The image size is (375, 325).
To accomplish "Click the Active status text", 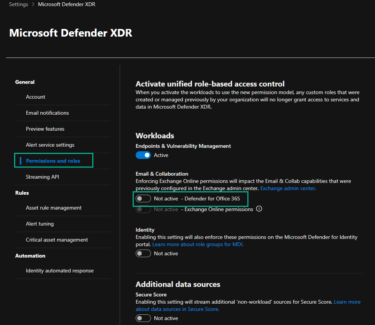I will 161,155.
